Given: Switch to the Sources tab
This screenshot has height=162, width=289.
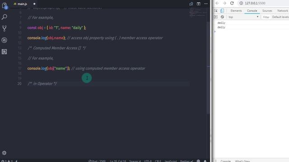Looking at the screenshot, I should click(x=267, y=11).
